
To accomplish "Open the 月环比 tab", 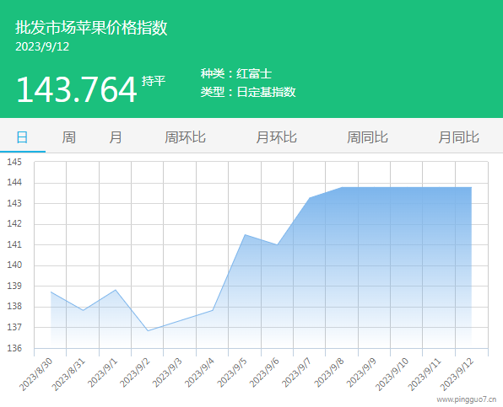I will click(276, 137).
